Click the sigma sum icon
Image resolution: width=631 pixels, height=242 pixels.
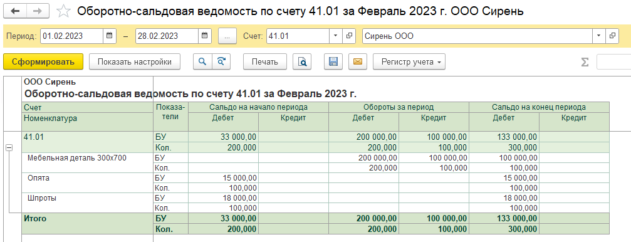585,62
